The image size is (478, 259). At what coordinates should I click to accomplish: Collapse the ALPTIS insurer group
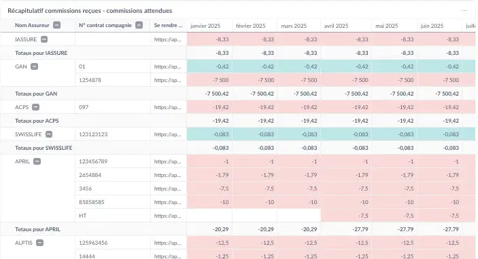pyautogui.click(x=39, y=243)
